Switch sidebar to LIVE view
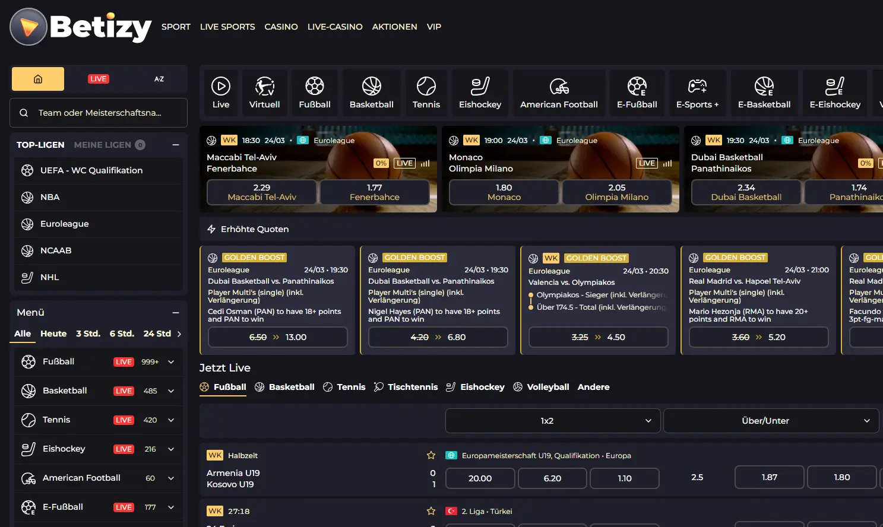This screenshot has width=883, height=527. click(x=99, y=79)
